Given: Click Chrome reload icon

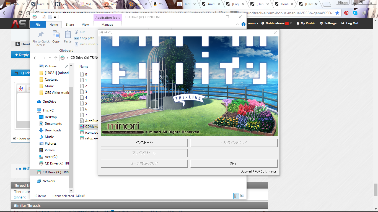Looking at the screenshot, I should pyautogui.click(x=20, y=13).
